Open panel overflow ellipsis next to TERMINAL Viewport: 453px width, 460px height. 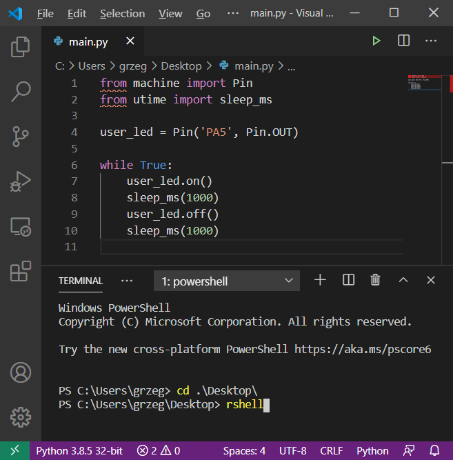[127, 281]
